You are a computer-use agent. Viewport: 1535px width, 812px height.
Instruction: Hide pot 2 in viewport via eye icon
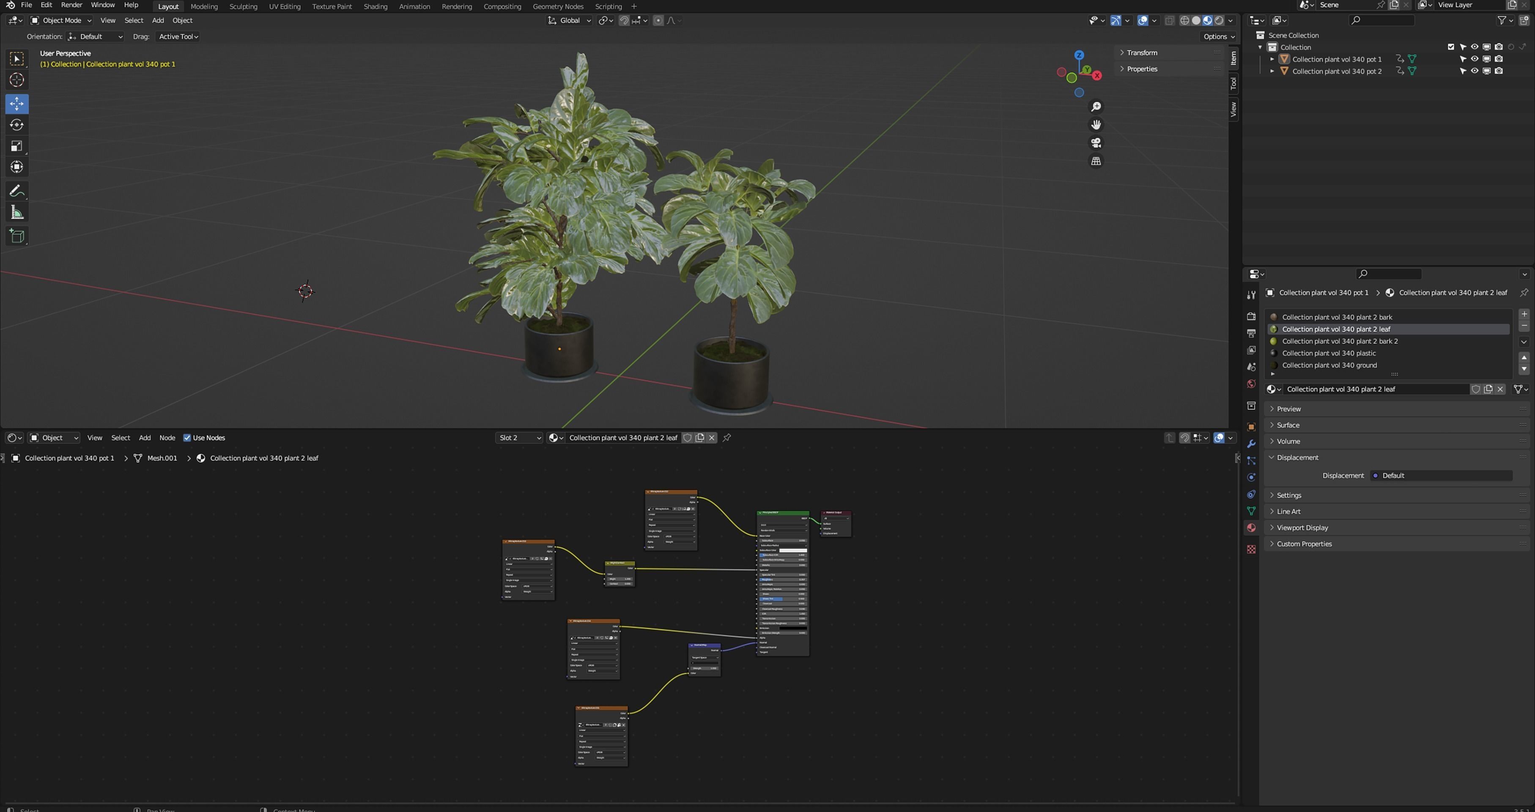(1475, 71)
